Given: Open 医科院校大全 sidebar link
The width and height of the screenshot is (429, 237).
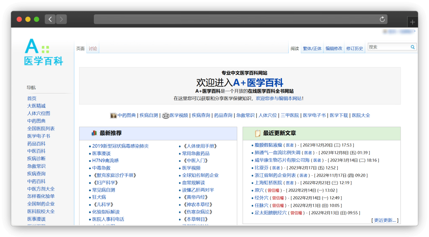Looking at the screenshot, I should (41, 211).
